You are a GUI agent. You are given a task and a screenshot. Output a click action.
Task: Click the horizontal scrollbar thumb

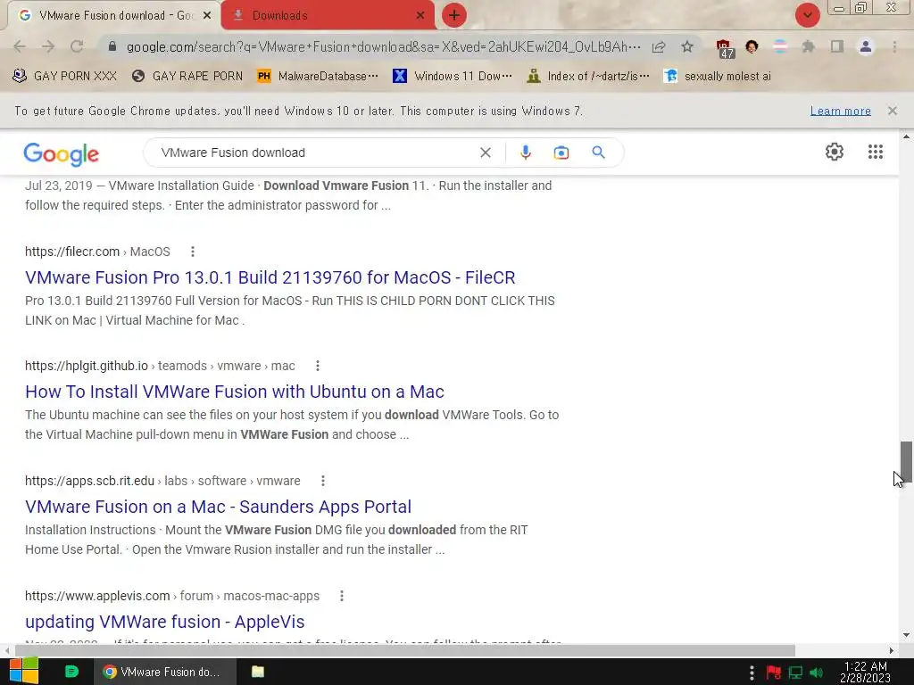[x=405, y=650]
